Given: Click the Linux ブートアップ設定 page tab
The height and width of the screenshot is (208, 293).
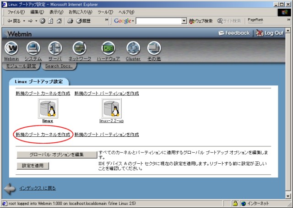Looking at the screenshot, I should point(39,82).
